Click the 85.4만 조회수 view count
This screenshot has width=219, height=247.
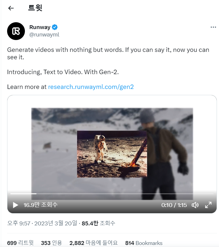(98, 223)
